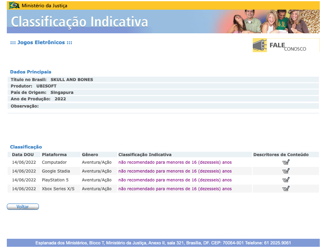Click the Voltar button

point(23,207)
